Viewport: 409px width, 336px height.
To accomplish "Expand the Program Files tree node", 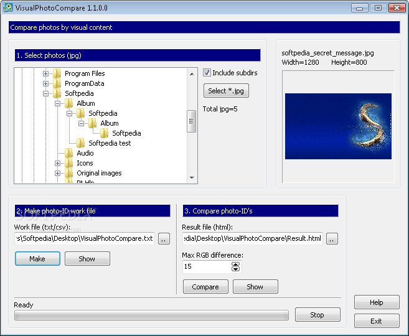I will coord(45,74).
